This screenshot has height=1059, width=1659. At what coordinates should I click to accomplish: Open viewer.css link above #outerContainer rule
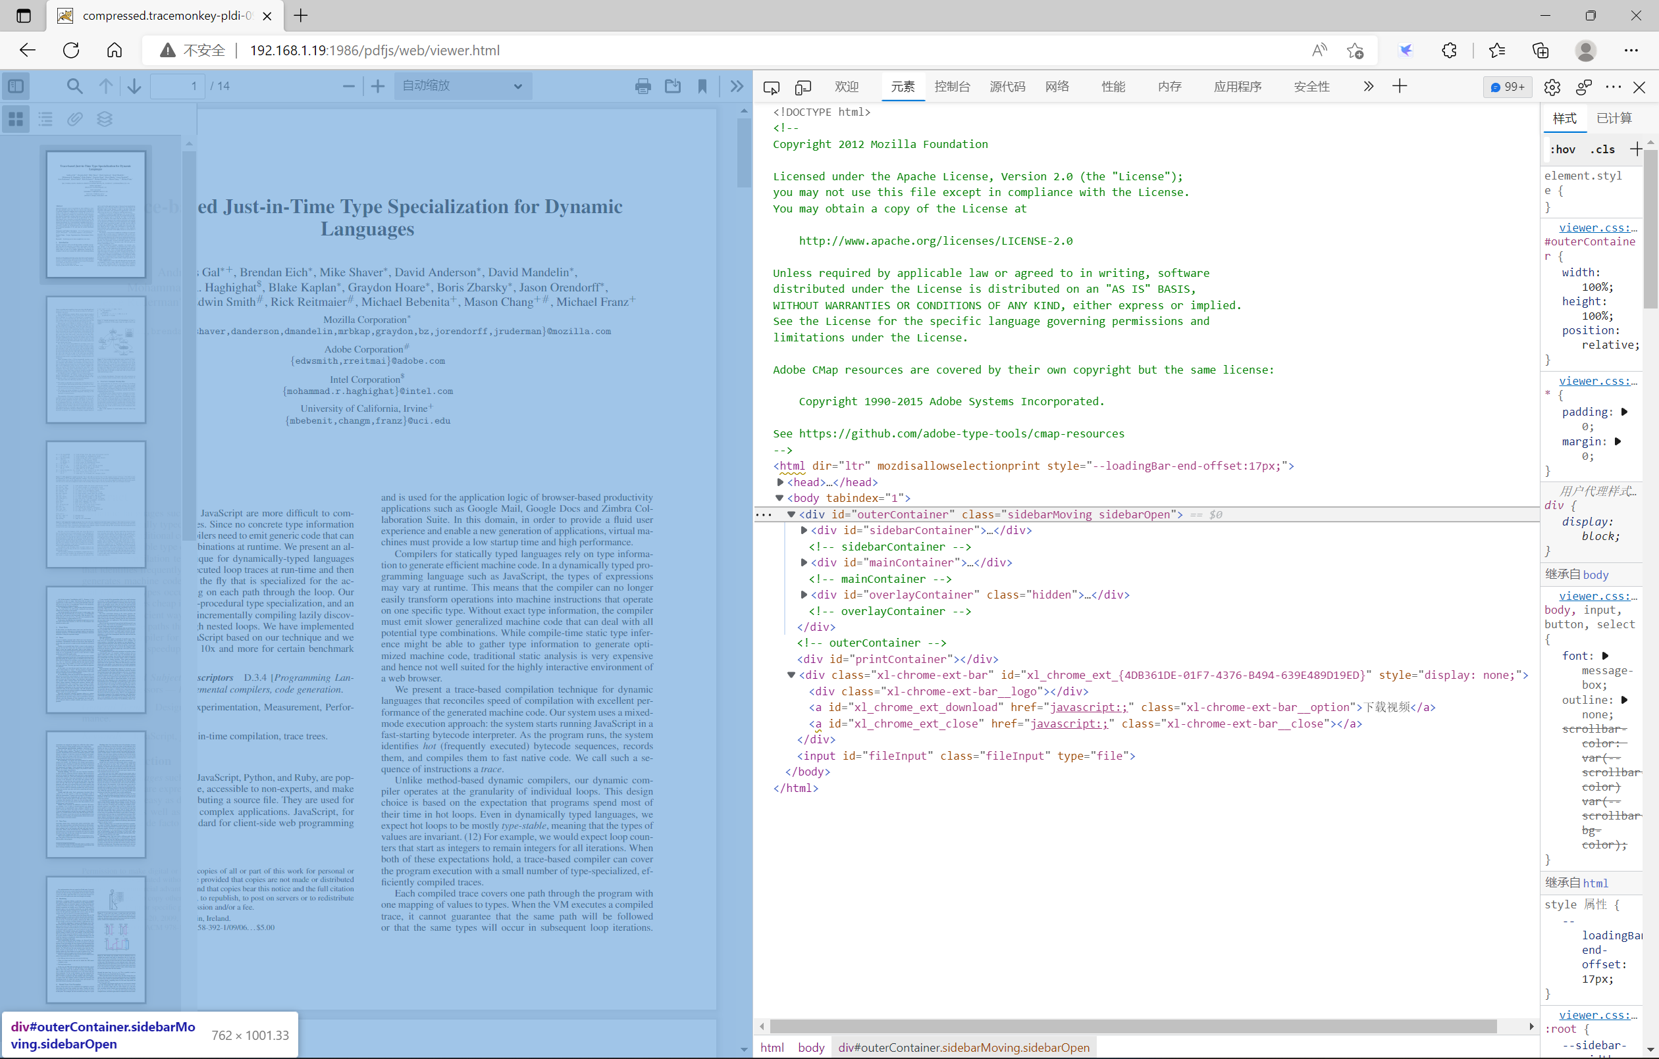[1598, 228]
